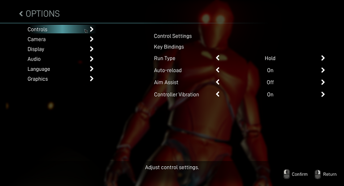Click the left arrow for Auto-reload
The height and width of the screenshot is (186, 344).
pos(218,70)
